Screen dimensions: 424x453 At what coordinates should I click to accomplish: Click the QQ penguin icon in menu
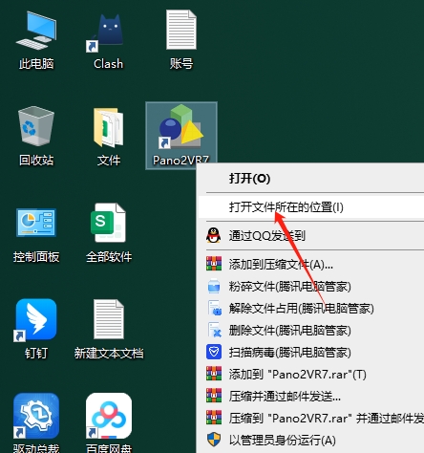[214, 236]
